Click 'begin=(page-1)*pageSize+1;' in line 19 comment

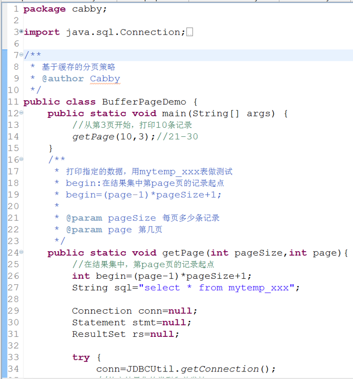pyautogui.click(x=143, y=195)
